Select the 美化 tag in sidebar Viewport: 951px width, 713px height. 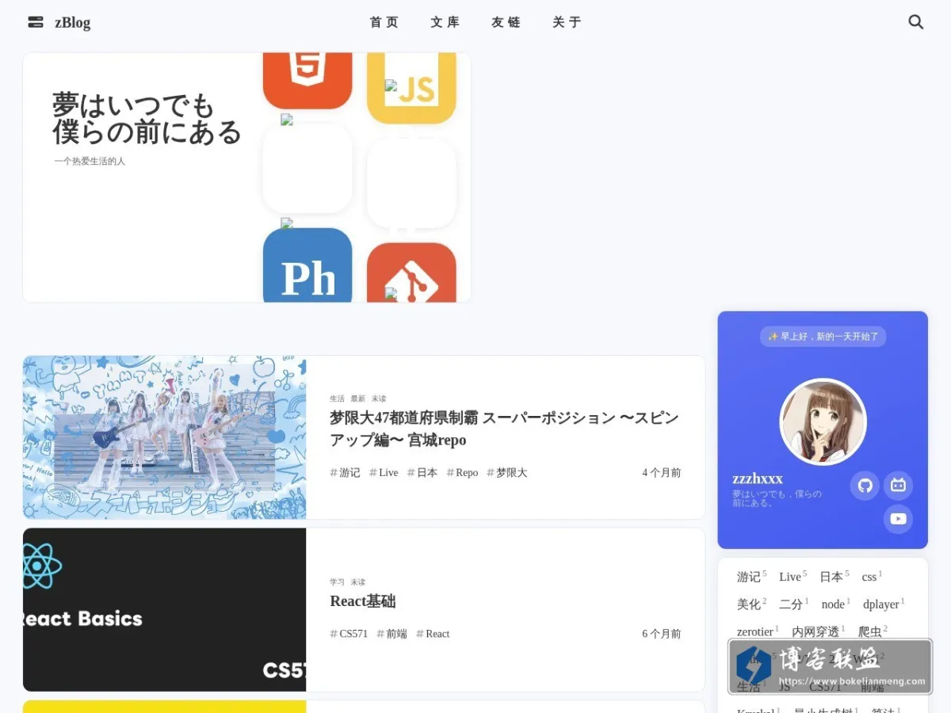(x=751, y=604)
